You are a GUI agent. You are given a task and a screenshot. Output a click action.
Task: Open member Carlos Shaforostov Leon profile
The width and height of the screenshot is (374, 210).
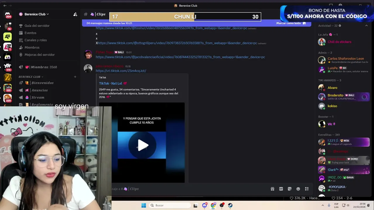pyautogui.click(x=344, y=60)
